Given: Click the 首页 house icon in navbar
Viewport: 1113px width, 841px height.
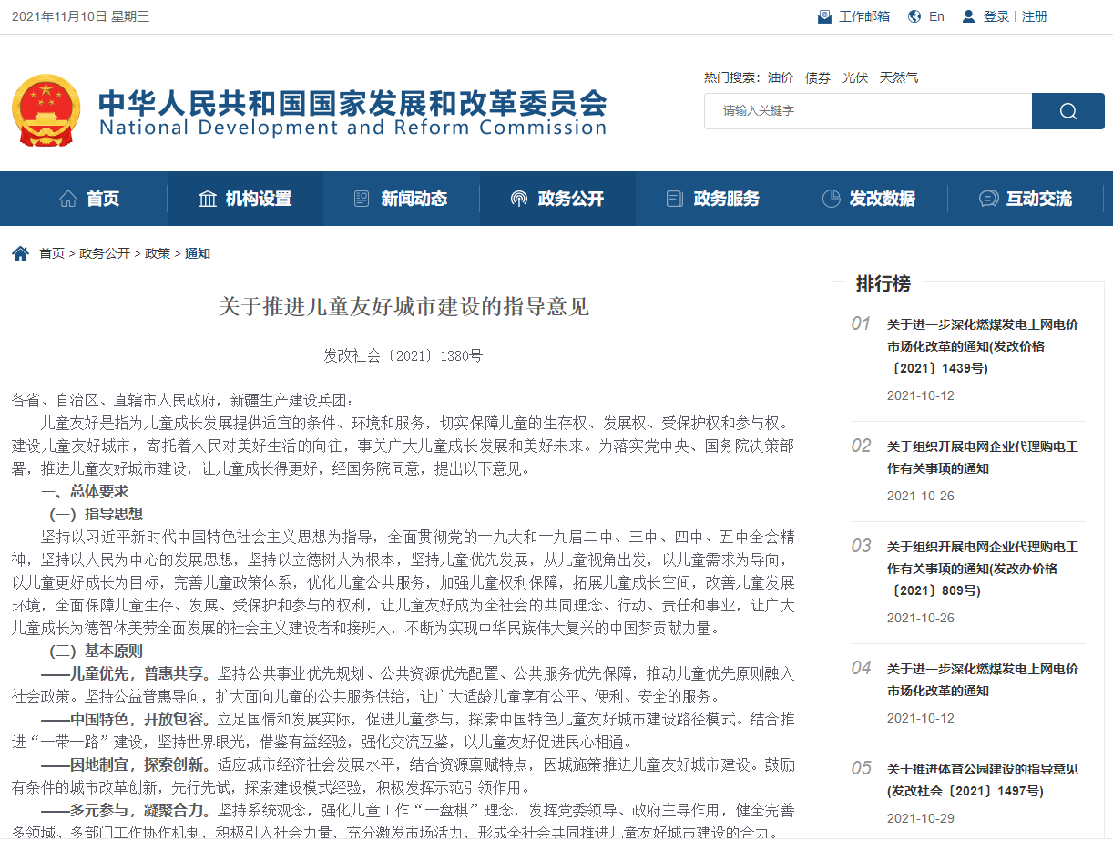Looking at the screenshot, I should click(x=68, y=199).
